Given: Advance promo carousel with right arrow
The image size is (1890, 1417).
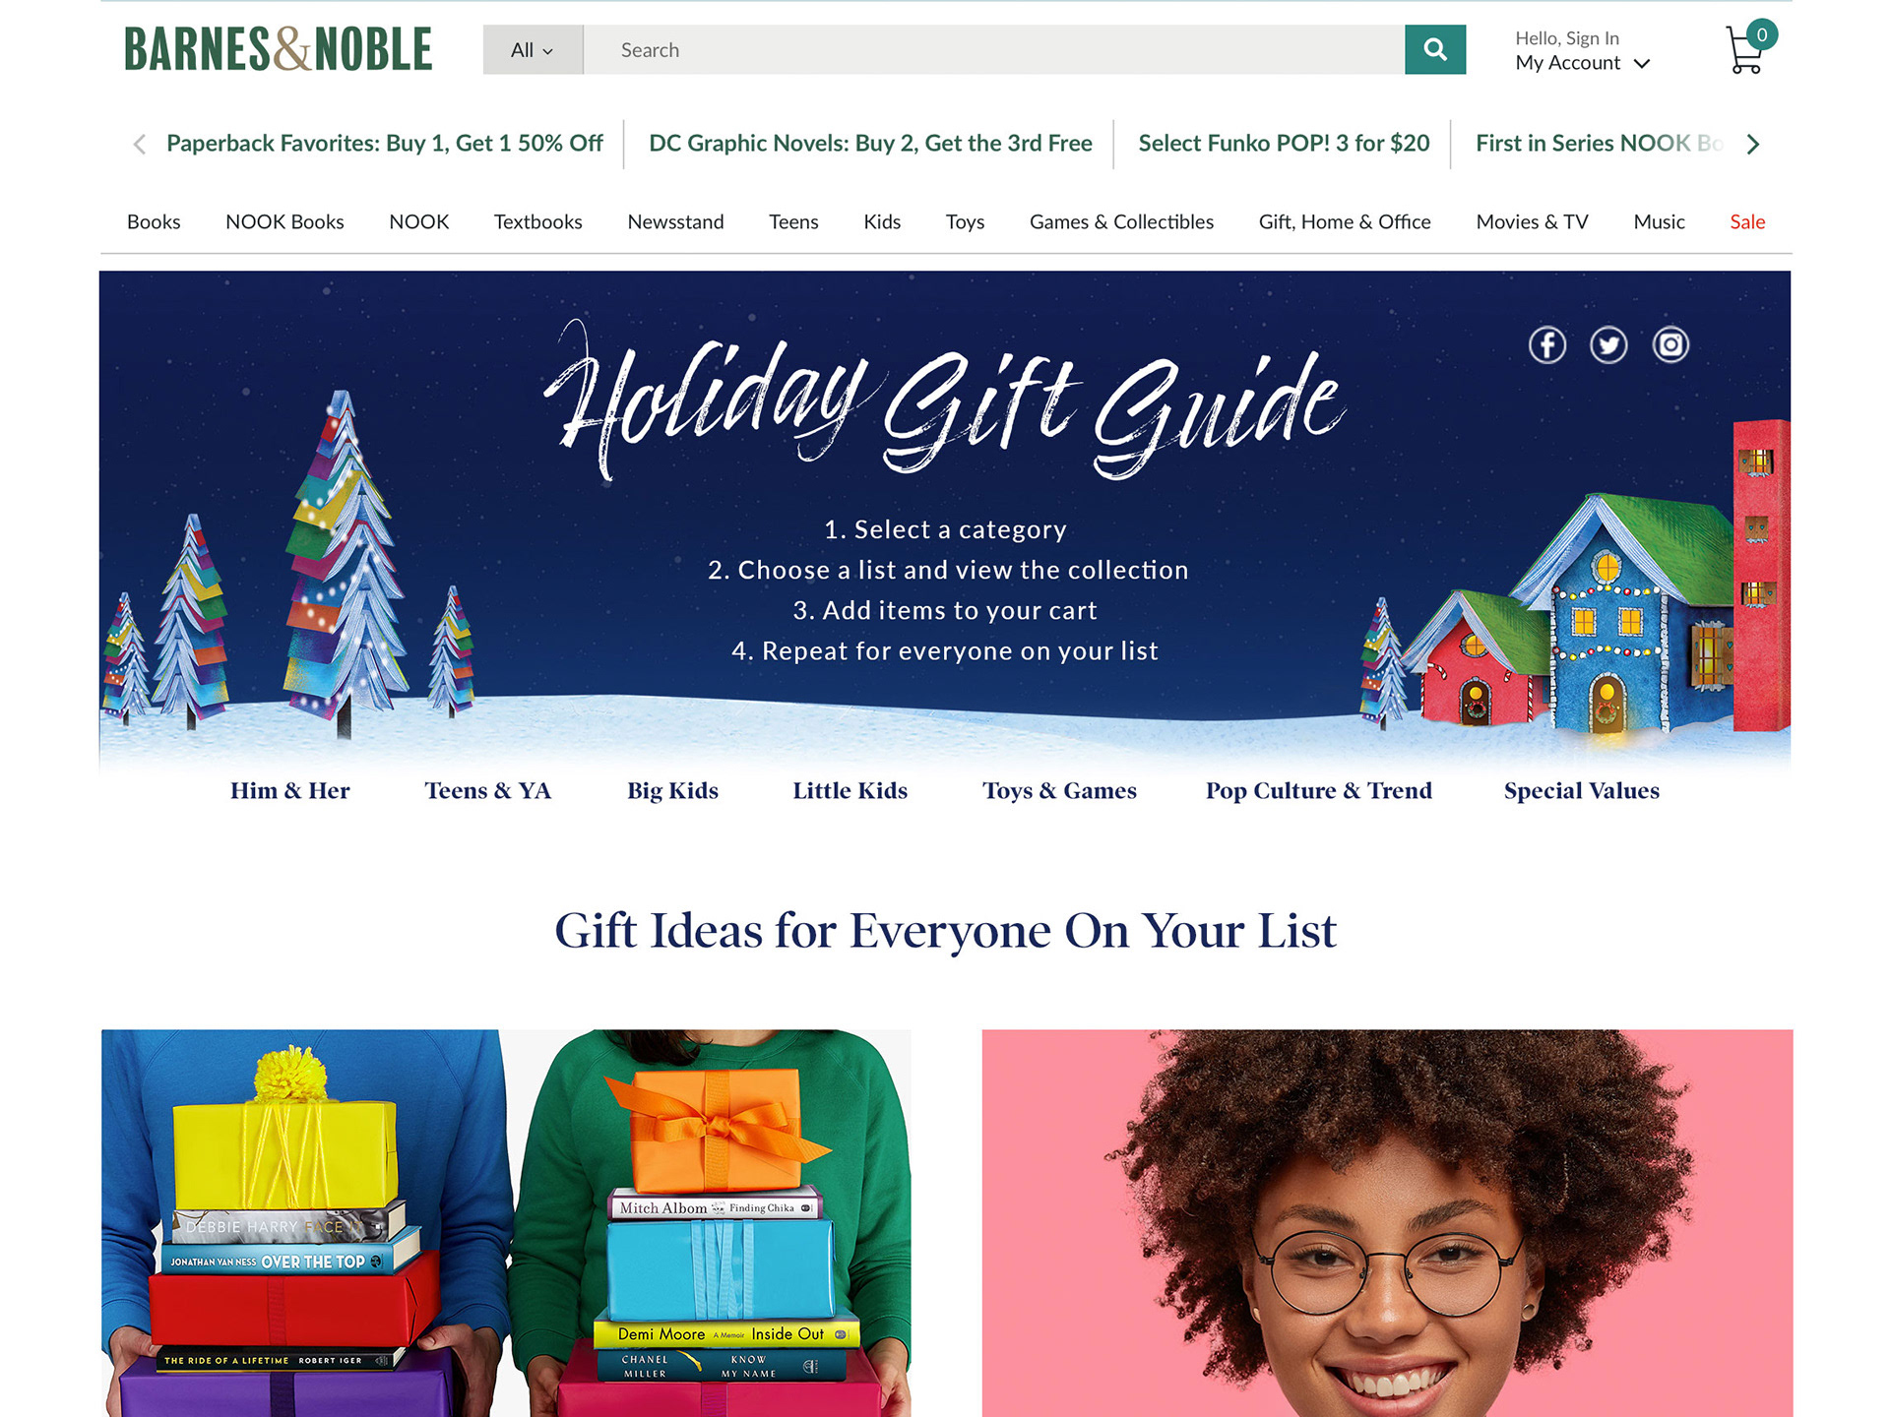Looking at the screenshot, I should point(1752,144).
